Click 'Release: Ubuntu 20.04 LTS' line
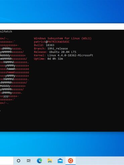Image resolution: width=124 pixels, height=165 pixels. point(55,52)
